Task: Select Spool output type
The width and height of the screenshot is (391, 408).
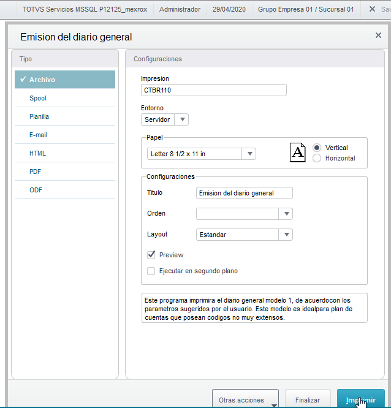Action: point(65,98)
